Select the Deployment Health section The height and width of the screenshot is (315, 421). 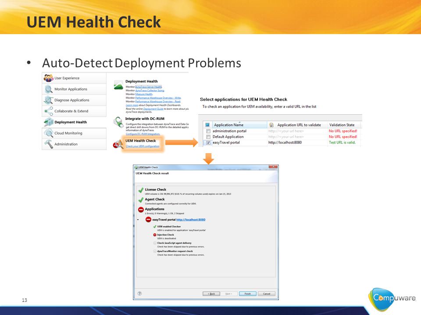74,122
